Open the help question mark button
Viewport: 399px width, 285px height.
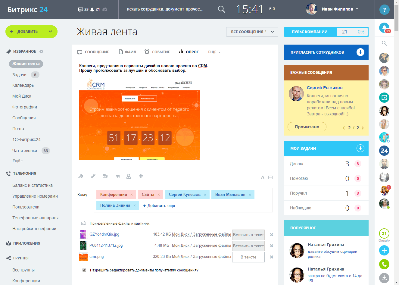pos(384,10)
